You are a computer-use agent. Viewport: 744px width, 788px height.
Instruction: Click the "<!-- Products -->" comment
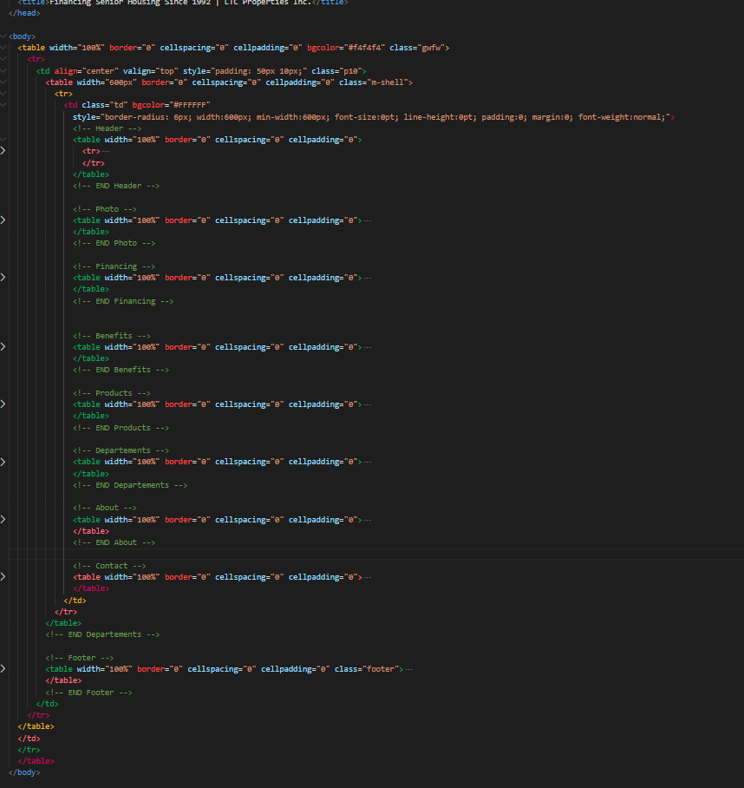[x=112, y=393]
